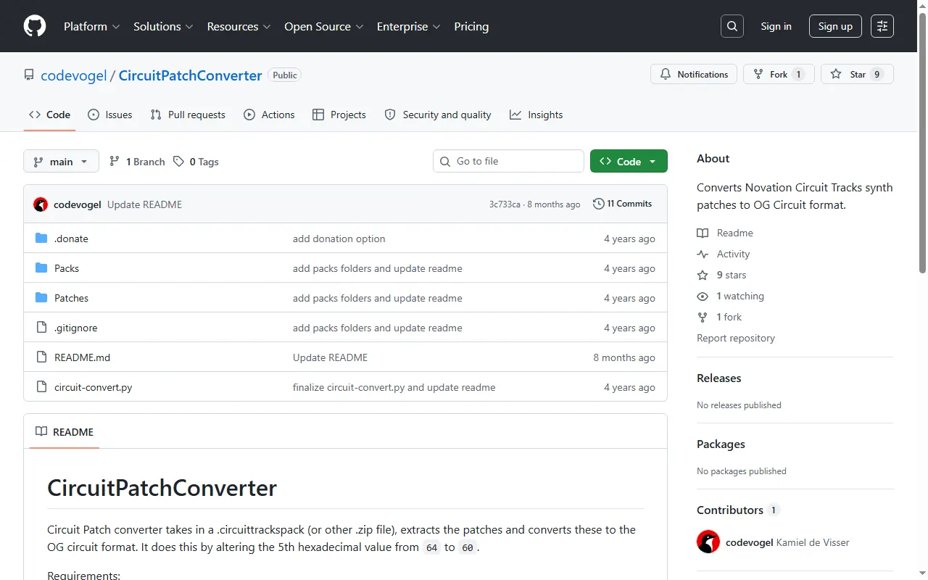
Task: Open the Actions tab
Action: 269,115
